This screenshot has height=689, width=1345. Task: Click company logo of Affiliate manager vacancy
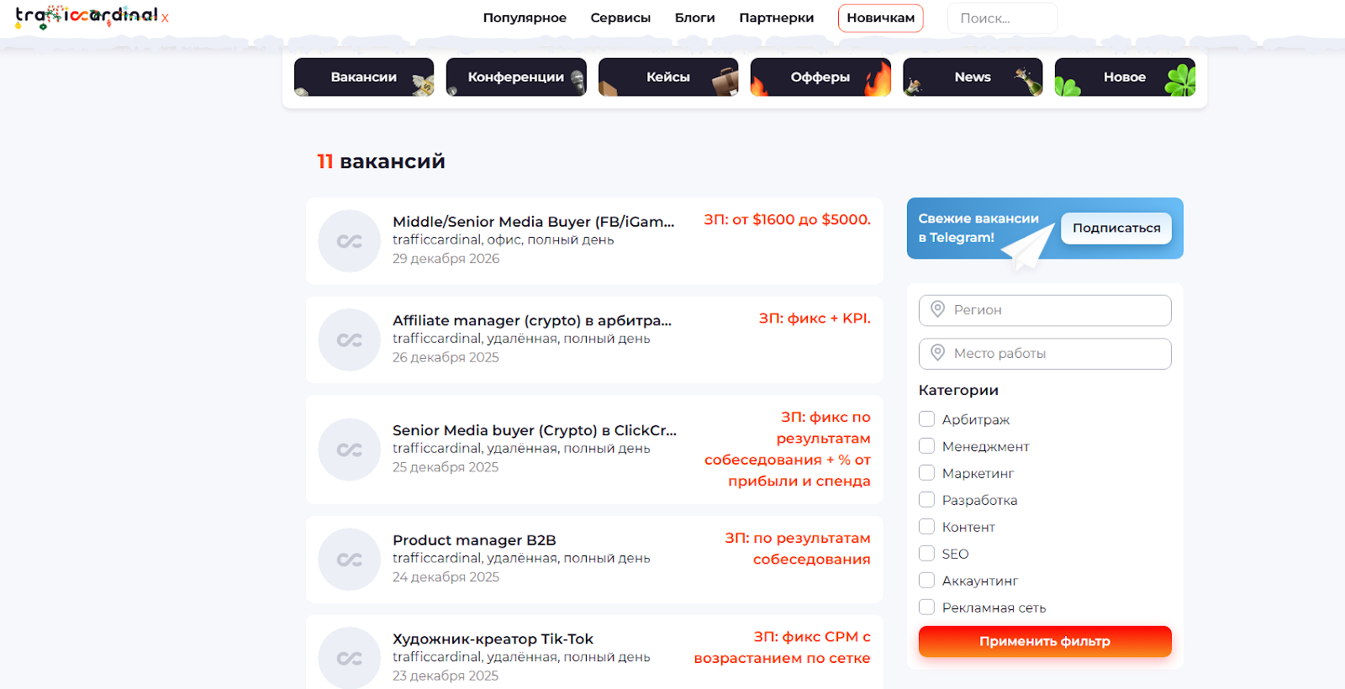[350, 339]
